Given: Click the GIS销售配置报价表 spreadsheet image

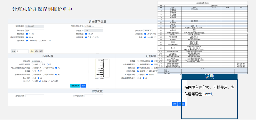Looking at the screenshot, I should [x=203, y=38].
